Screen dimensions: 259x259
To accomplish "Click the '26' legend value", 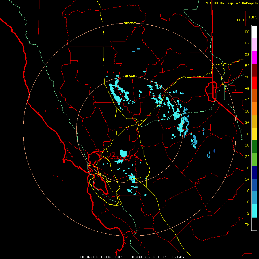I will click(247, 145).
